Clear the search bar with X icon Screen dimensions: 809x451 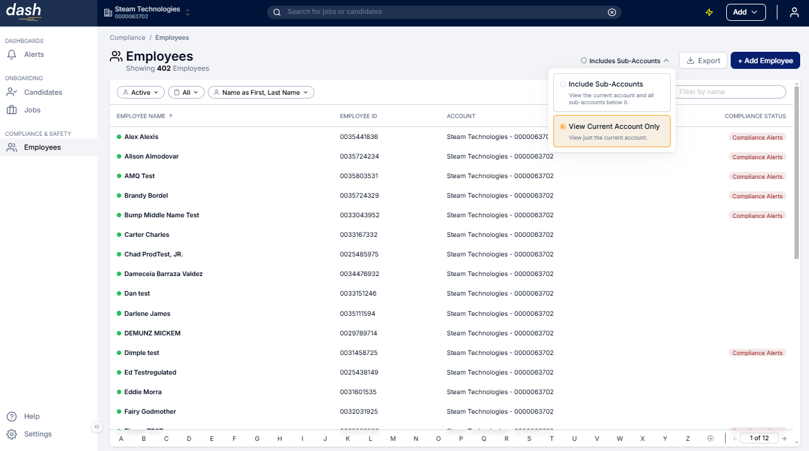(611, 12)
